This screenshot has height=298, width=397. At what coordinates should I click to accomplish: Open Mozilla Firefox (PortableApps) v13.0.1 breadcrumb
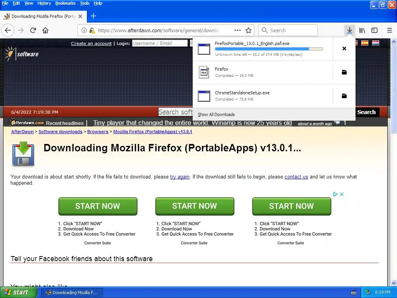click(153, 132)
